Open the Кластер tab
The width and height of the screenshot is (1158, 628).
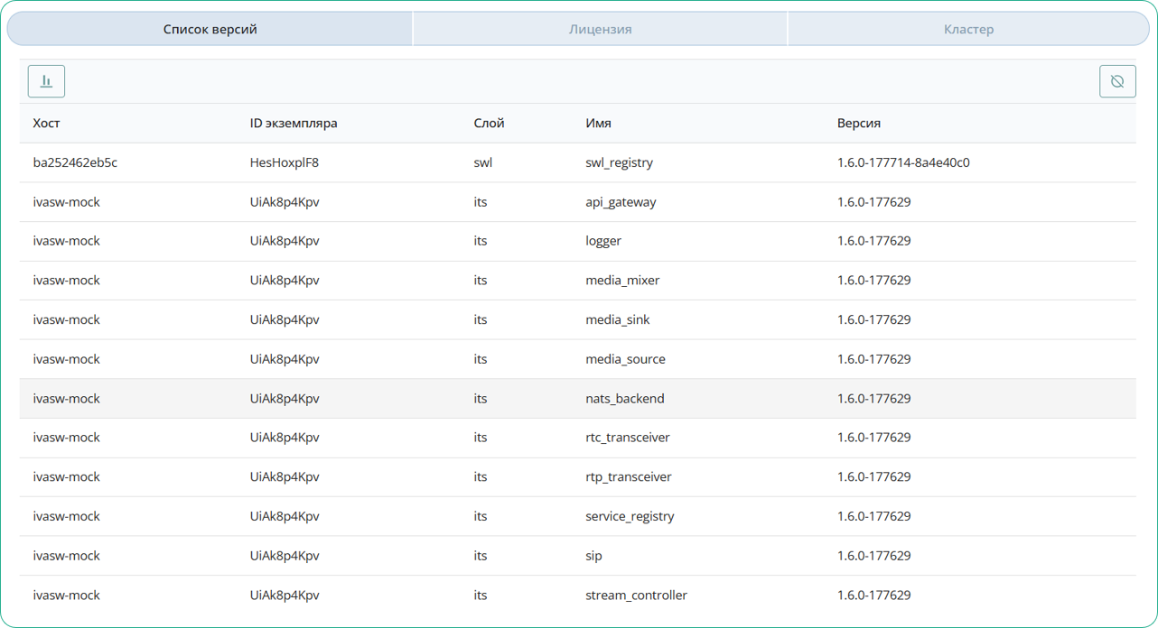click(x=968, y=29)
